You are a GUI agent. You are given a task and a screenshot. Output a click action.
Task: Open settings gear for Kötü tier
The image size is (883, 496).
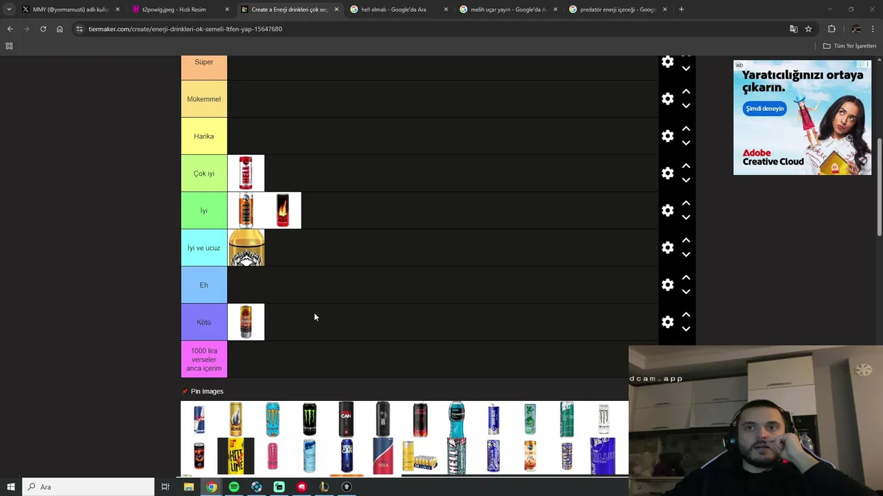(x=668, y=322)
